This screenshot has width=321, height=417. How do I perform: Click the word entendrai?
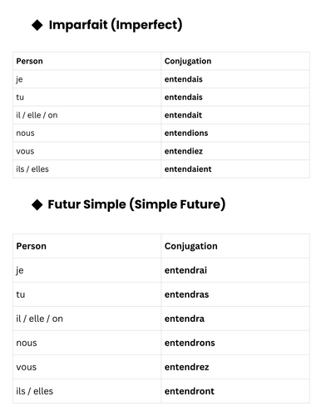click(x=185, y=270)
